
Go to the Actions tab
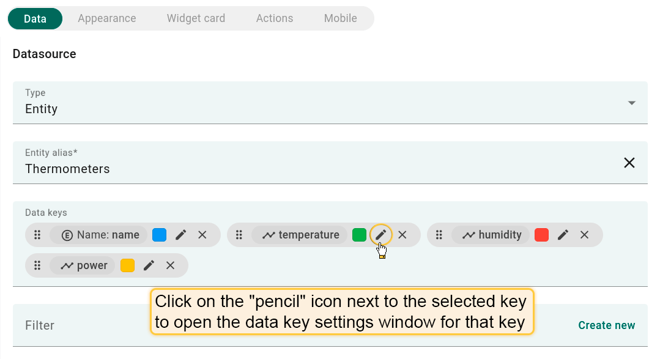pyautogui.click(x=275, y=18)
